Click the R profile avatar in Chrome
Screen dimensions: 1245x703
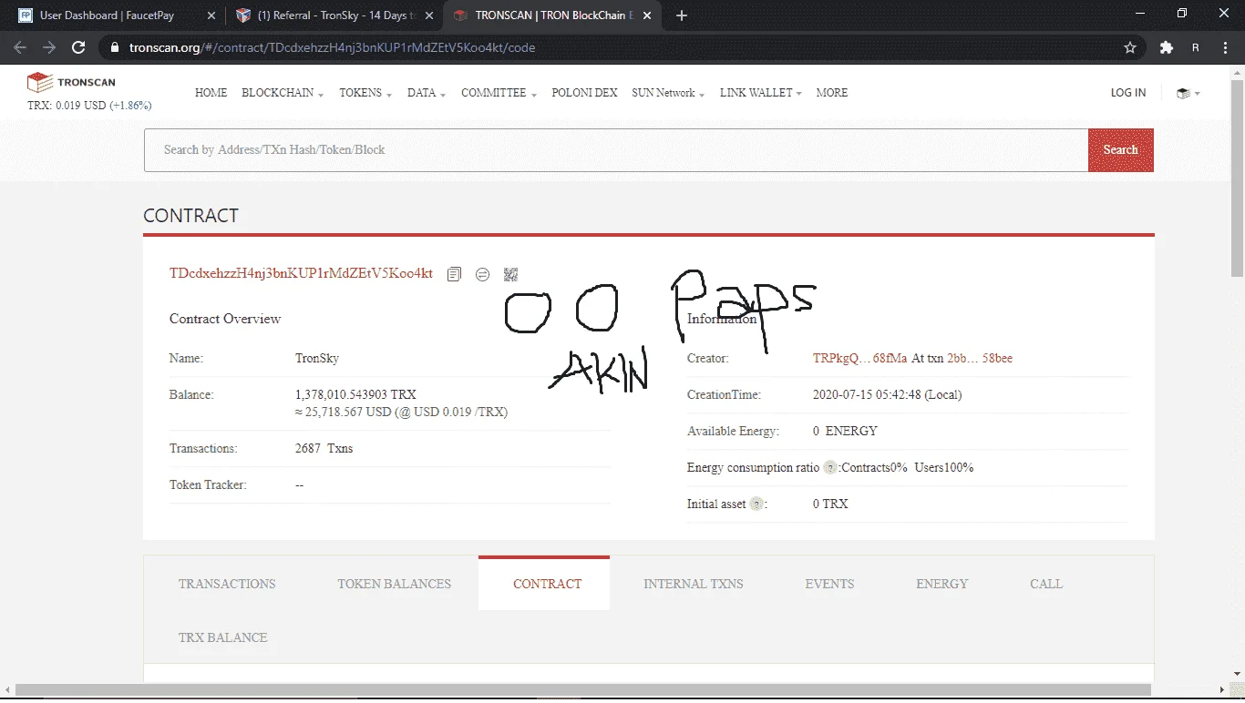tap(1196, 47)
